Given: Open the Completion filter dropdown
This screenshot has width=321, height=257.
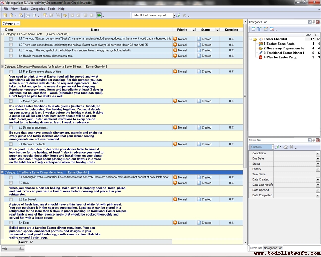Looking at the screenshot, I should (x=318, y=153).
